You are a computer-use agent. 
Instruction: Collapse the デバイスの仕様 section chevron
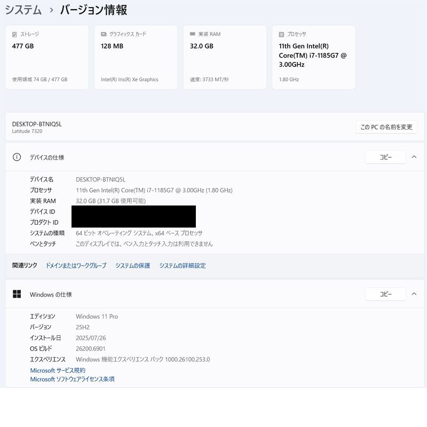(415, 157)
